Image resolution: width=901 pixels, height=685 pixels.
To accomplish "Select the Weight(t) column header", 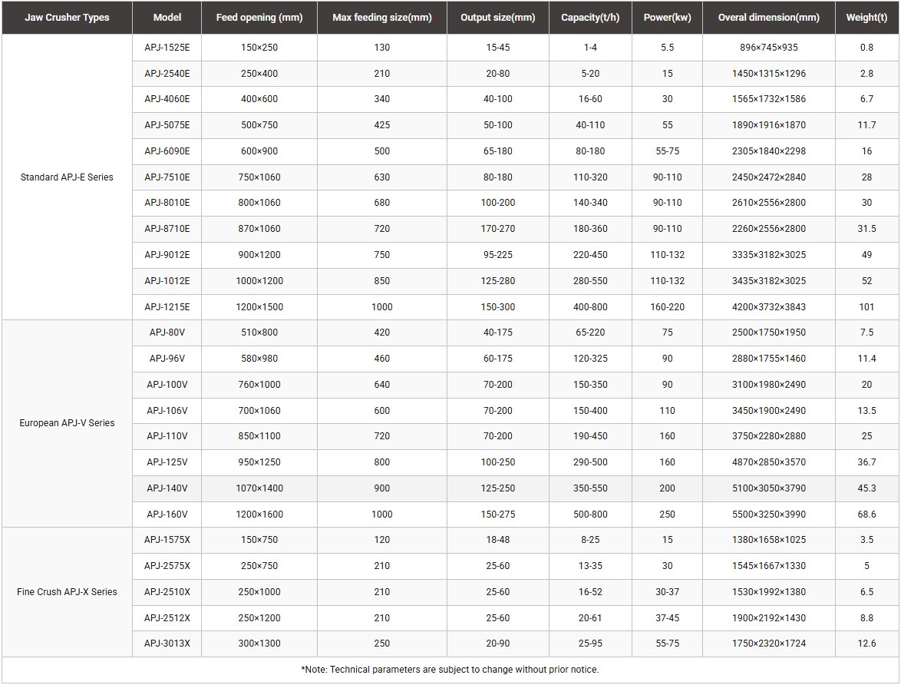I will pyautogui.click(x=866, y=18).
